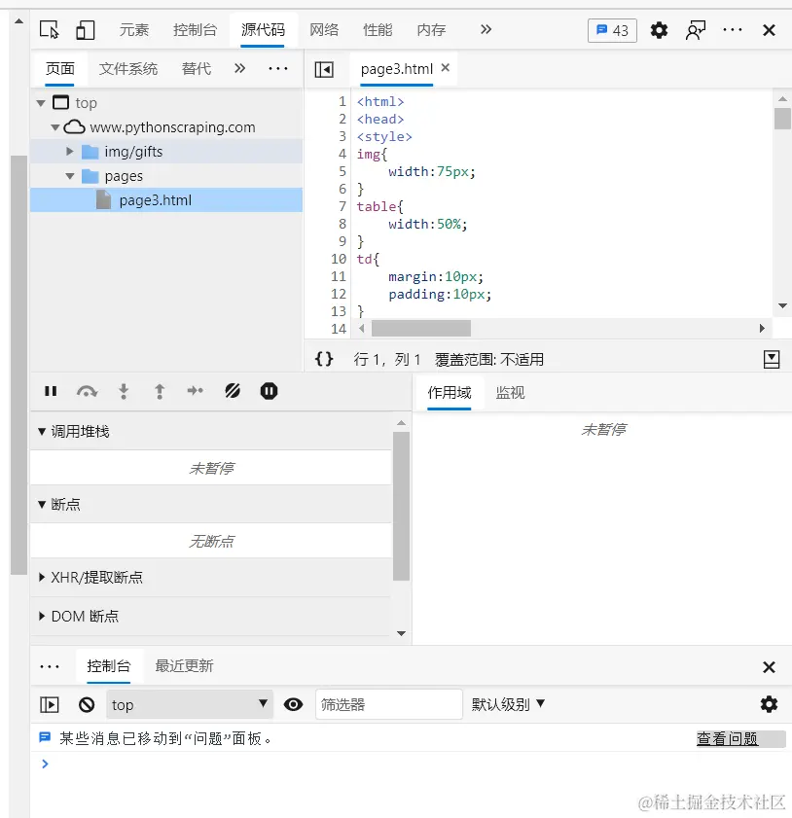This screenshot has height=818, width=792.
Task: Deactivate breakpoints toggle
Action: point(233,391)
